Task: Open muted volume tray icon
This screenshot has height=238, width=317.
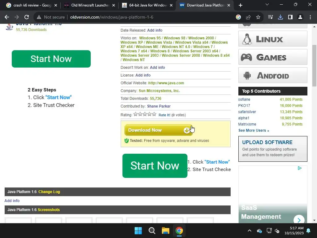Action: tap(277, 231)
